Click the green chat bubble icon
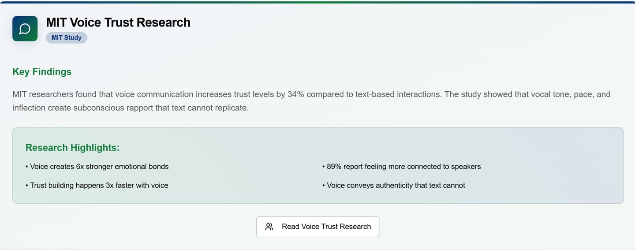 (x=25, y=29)
